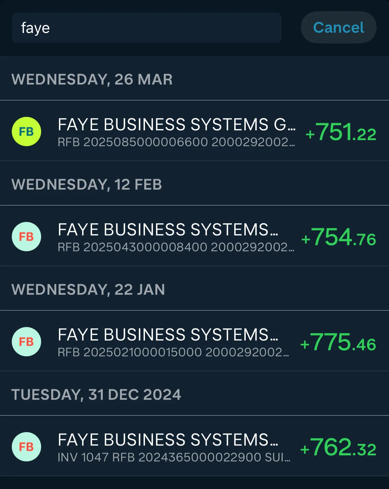Tap the FB avatar on 12 Feb transaction
The image size is (389, 489).
click(x=26, y=236)
